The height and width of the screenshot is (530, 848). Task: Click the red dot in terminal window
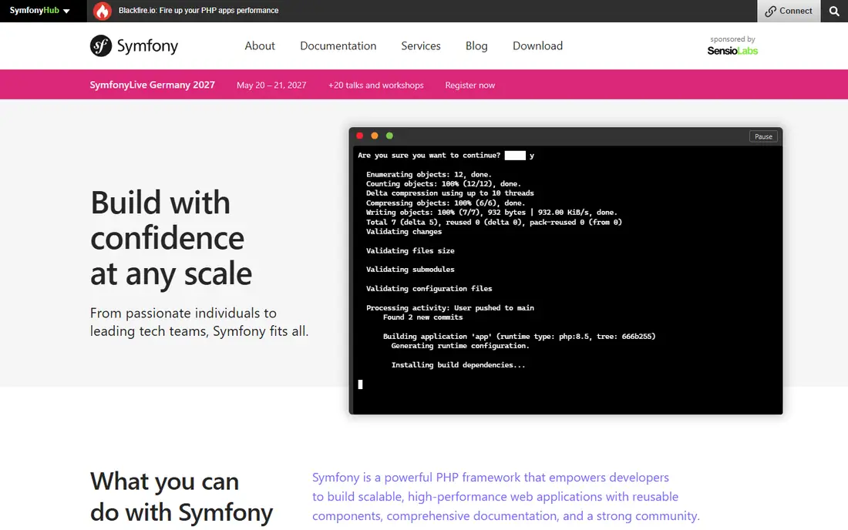tap(360, 136)
